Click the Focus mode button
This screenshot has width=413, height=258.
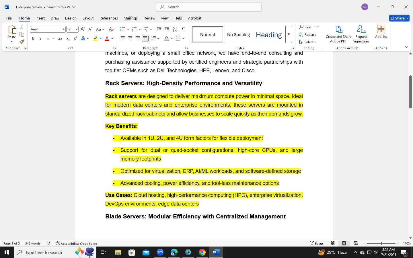click(x=317, y=243)
